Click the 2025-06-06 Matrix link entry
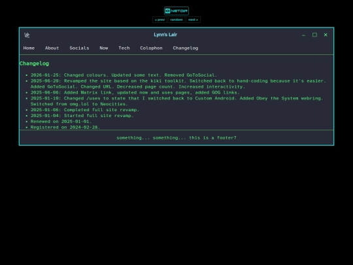 (135, 93)
